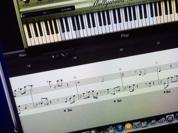Click bar 21 in the ruler
Viewport: 178px width, 133px height.
[159, 43]
